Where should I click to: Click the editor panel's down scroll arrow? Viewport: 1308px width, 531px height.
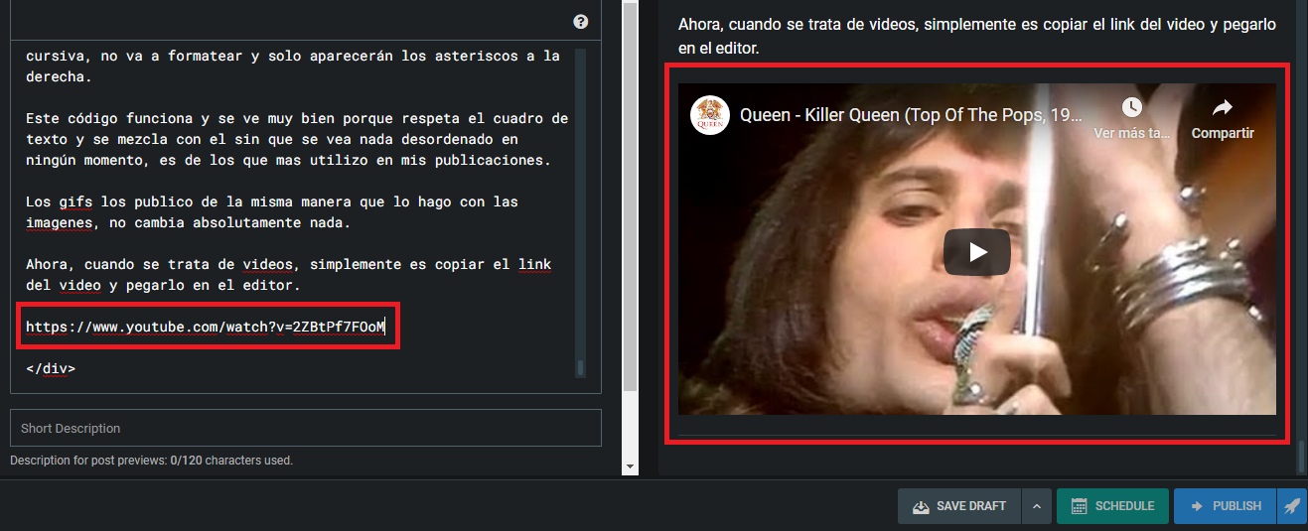(630, 465)
